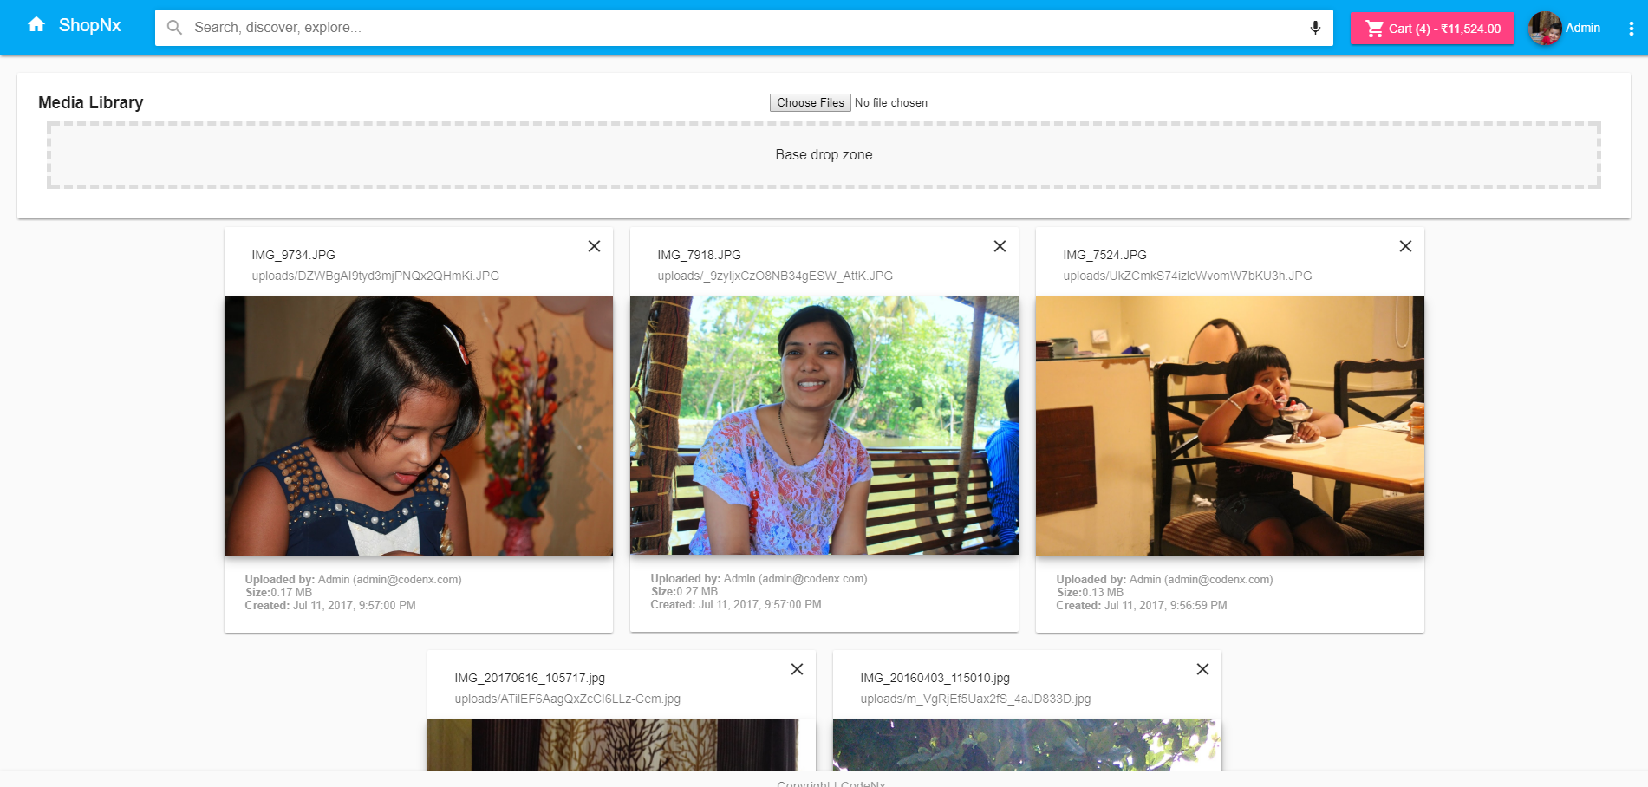
Task: Click the 'No file chosen' label
Action: point(891,103)
